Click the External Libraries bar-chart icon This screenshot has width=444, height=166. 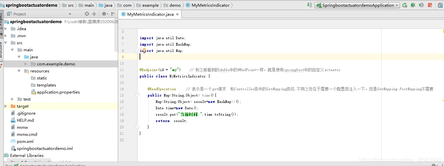click(x=6, y=156)
